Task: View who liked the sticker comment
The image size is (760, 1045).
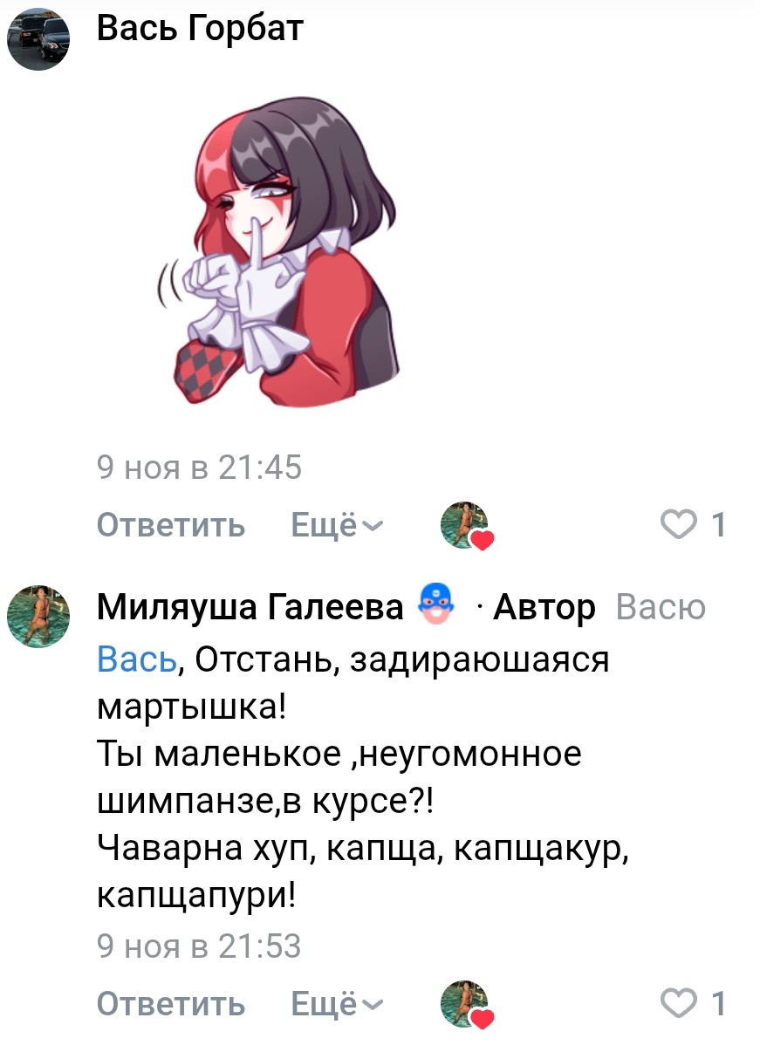Action: tap(467, 525)
